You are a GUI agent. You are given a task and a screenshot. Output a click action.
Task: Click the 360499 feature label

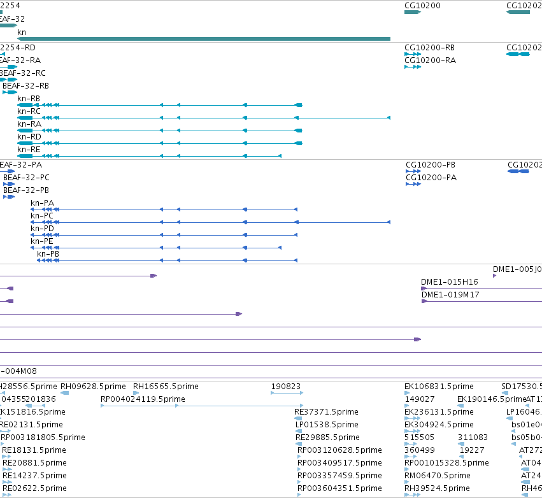pos(419,450)
